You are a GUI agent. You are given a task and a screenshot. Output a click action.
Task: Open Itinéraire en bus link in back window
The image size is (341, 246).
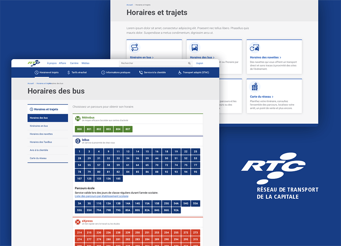[x=141, y=58]
